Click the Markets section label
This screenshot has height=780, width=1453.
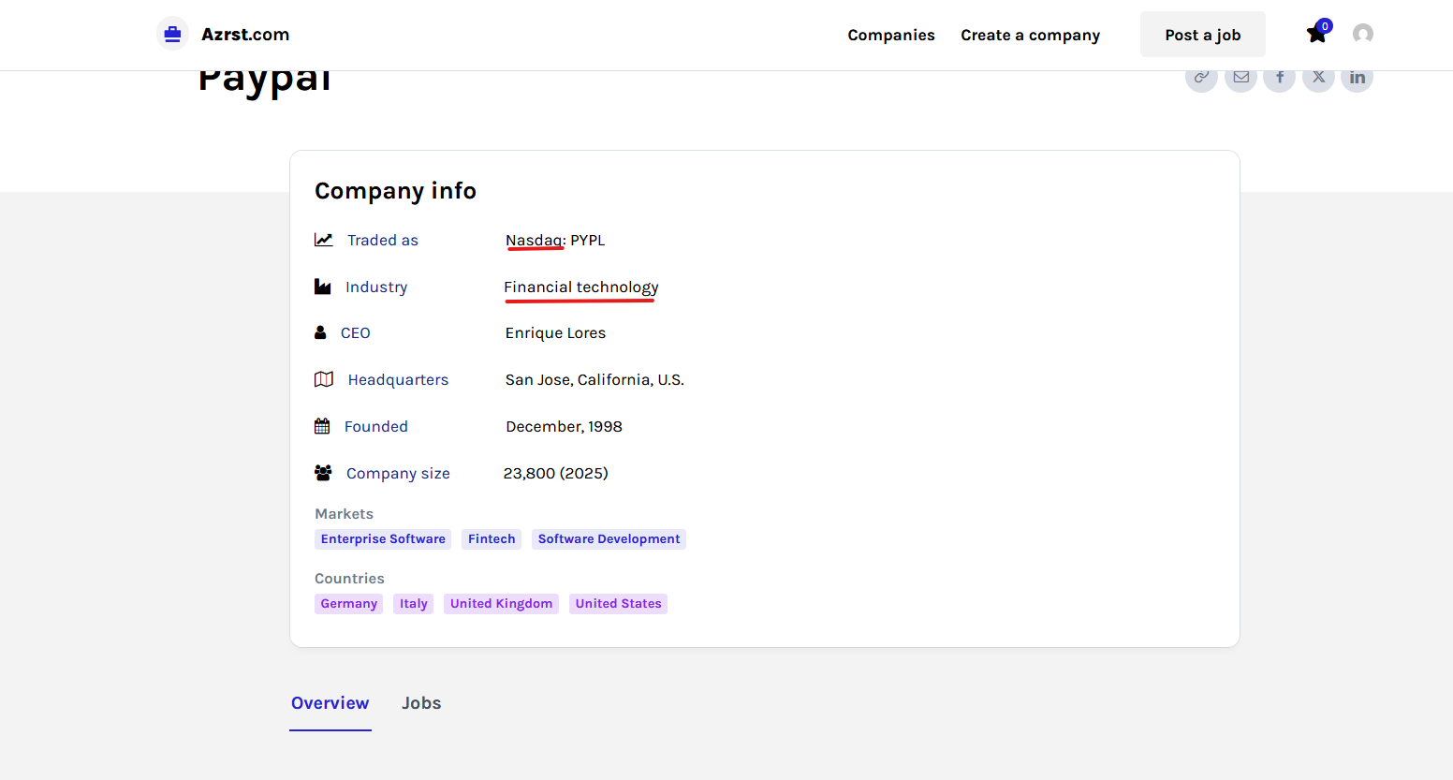coord(344,514)
